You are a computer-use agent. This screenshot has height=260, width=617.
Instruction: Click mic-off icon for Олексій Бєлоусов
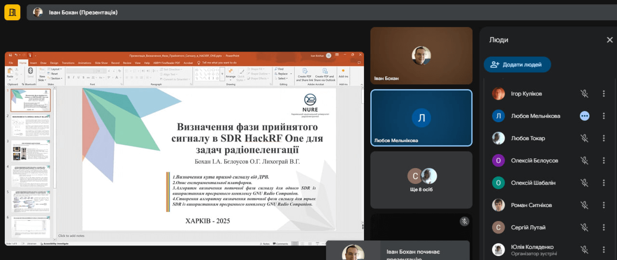[584, 161]
